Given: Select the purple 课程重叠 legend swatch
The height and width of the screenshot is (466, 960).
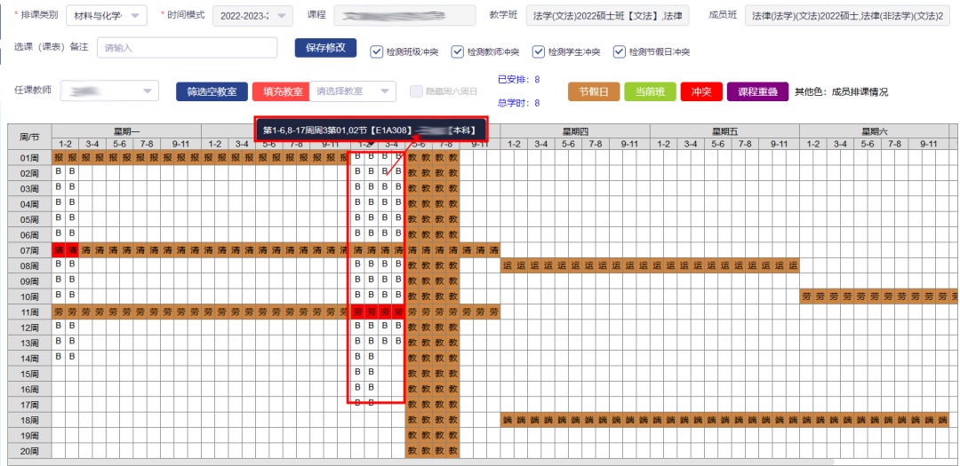Looking at the screenshot, I should pyautogui.click(x=757, y=91).
